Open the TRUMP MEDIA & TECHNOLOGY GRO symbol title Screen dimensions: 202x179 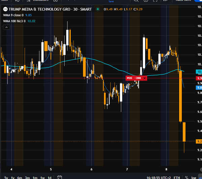[50, 9]
